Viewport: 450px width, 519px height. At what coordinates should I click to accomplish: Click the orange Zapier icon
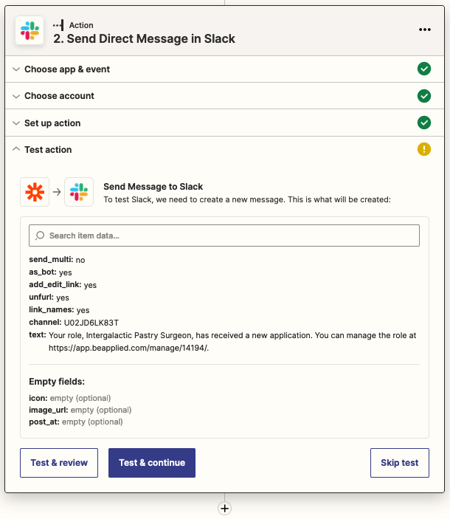[x=34, y=192]
